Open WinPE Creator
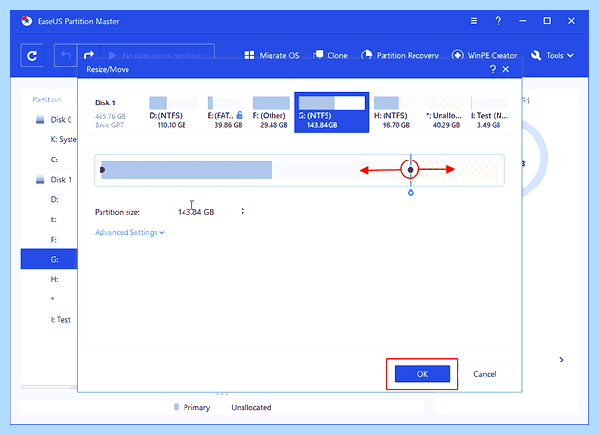Screen dimensions: 599x435 (484, 55)
